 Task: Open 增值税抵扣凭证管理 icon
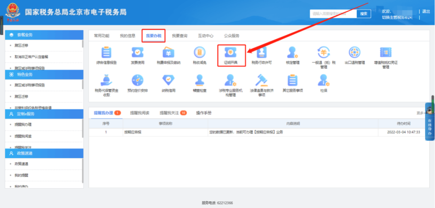(385, 52)
